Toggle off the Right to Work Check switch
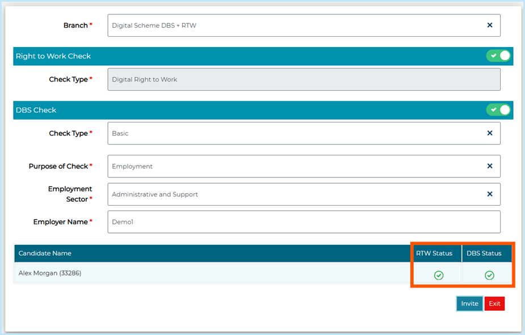The height and width of the screenshot is (335, 525). (498, 56)
